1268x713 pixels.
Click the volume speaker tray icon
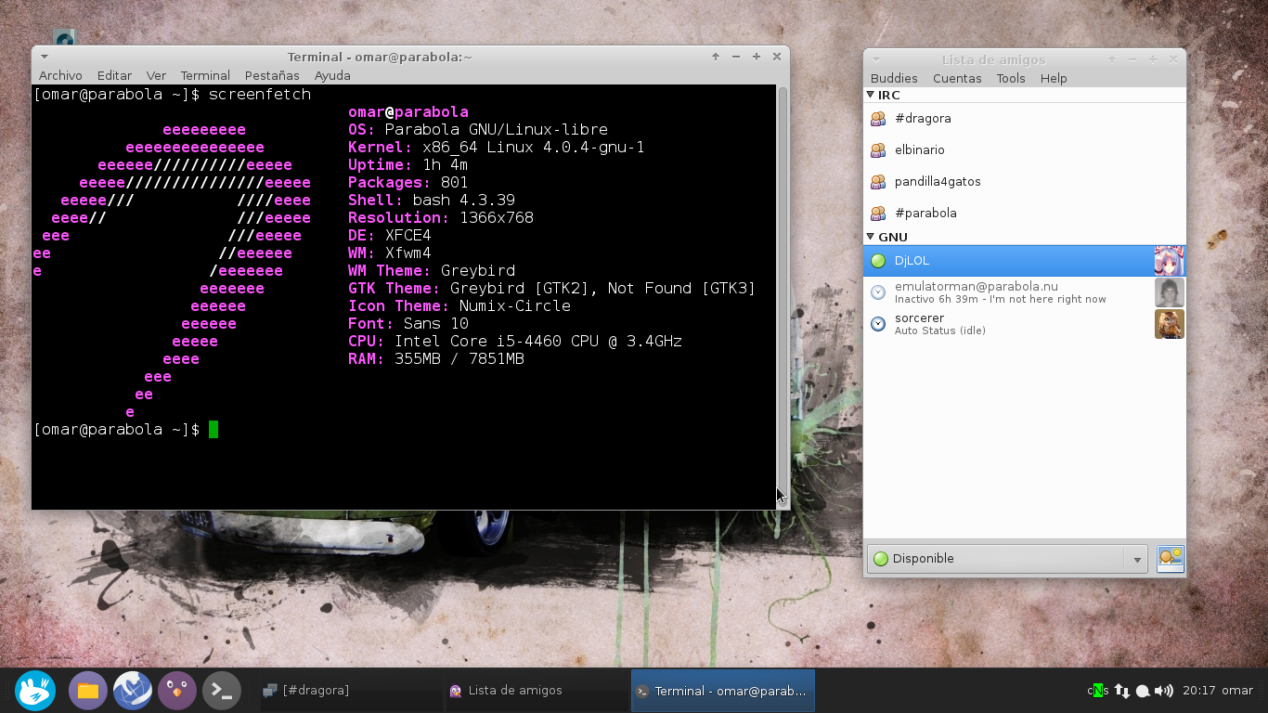click(1164, 691)
